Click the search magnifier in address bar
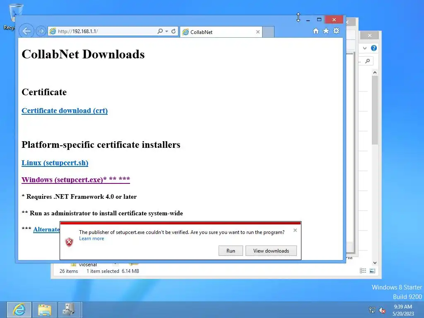 160,31
